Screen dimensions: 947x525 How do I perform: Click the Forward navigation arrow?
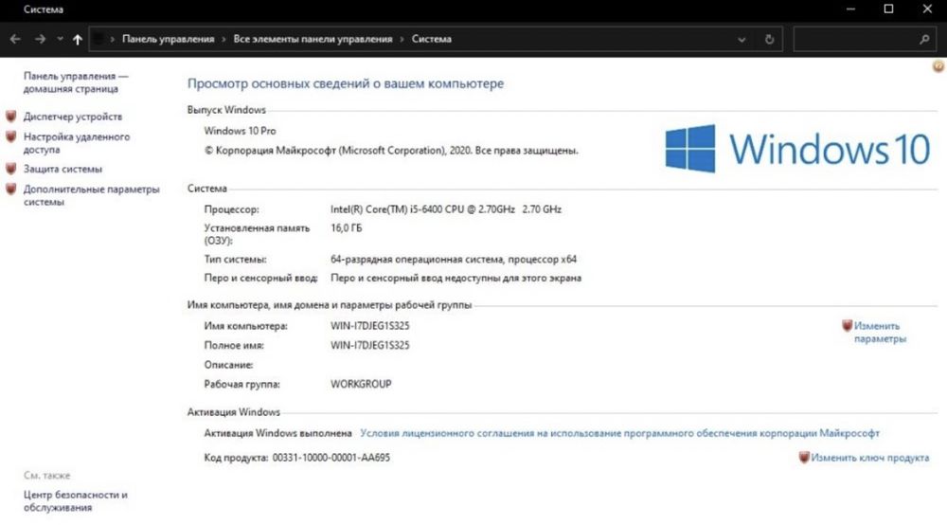[40, 39]
